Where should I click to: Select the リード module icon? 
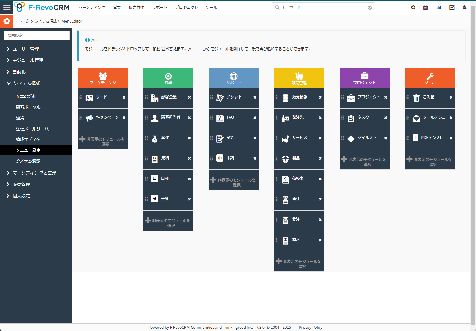(89, 98)
